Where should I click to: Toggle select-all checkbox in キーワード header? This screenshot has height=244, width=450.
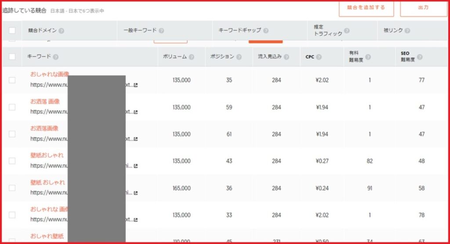click(12, 57)
